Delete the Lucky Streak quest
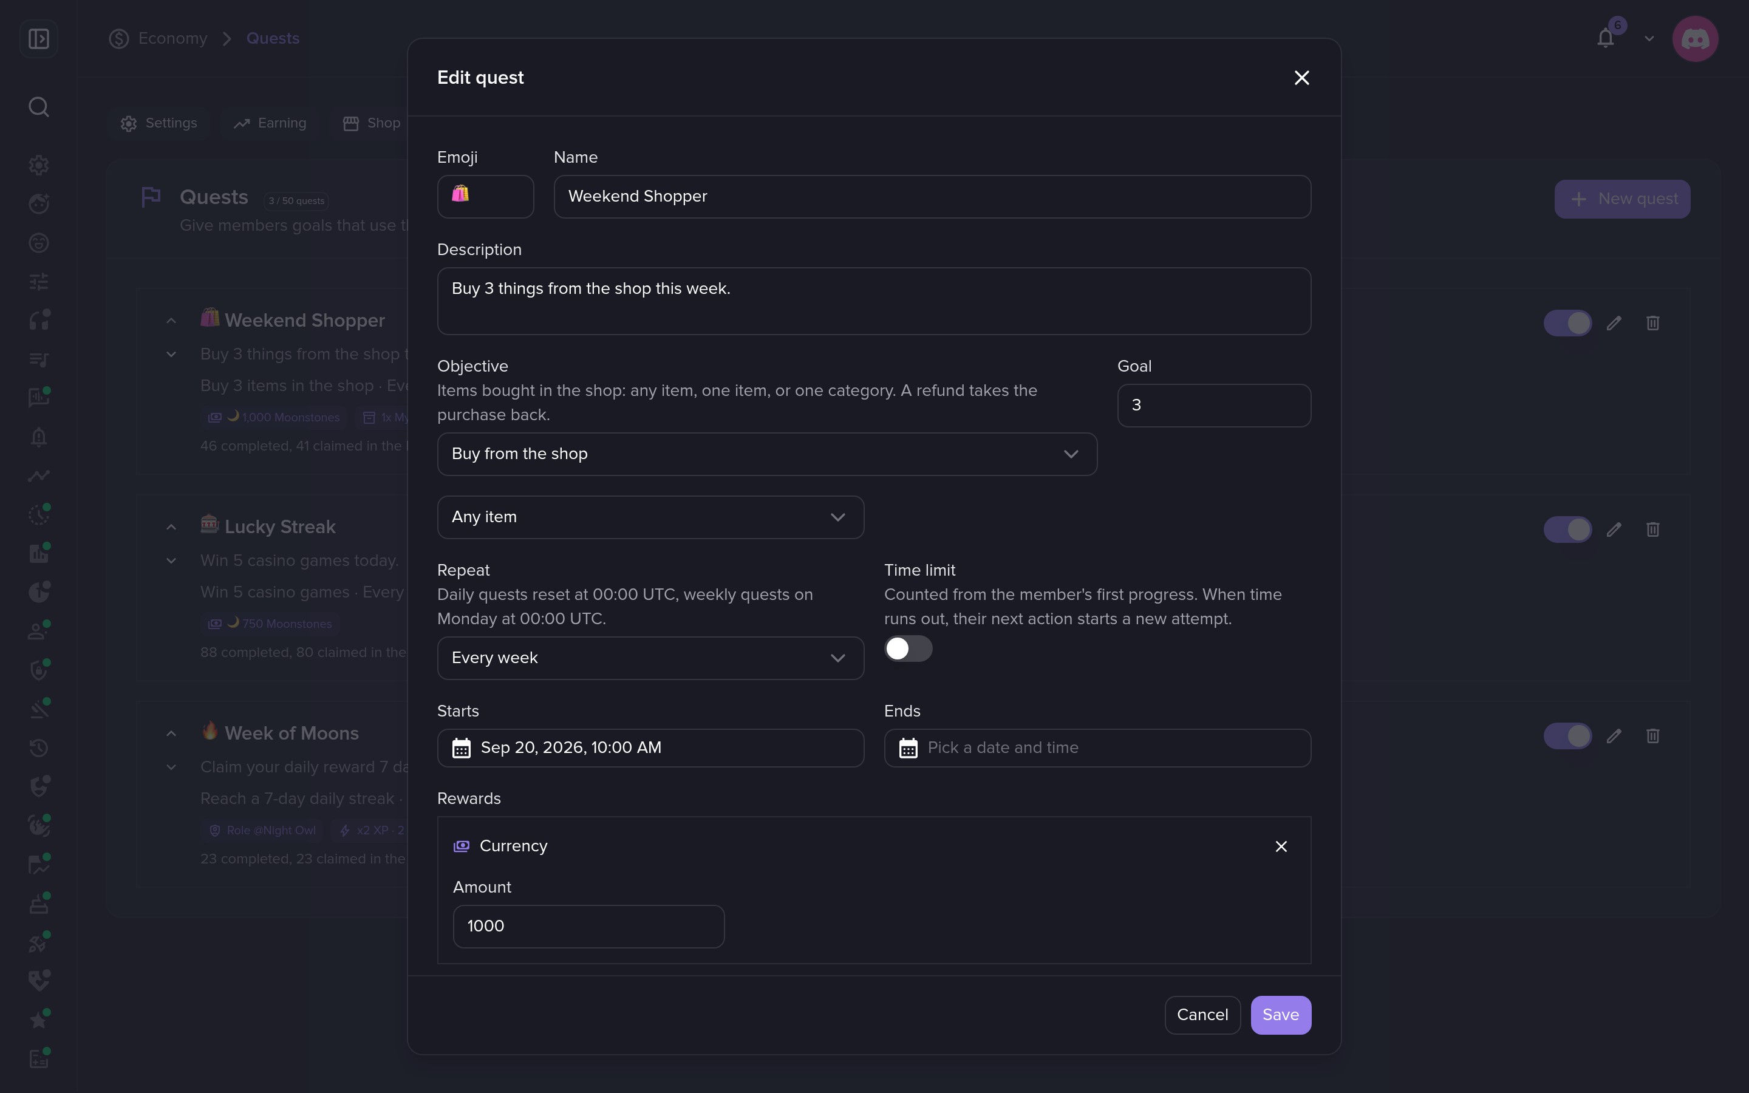The image size is (1749, 1093). [x=1652, y=530]
